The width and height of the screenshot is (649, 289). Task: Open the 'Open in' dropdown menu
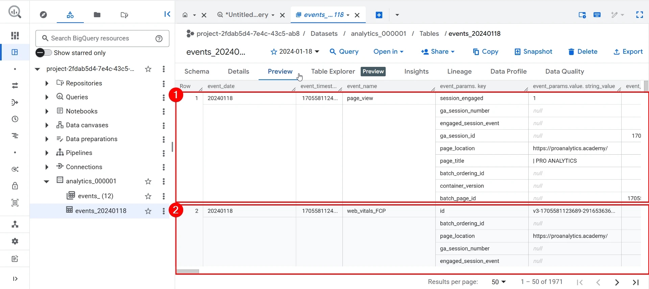(x=388, y=52)
